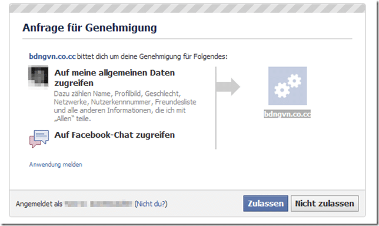The image size is (379, 226).
Task: Click the Zulassen button
Action: click(x=265, y=204)
